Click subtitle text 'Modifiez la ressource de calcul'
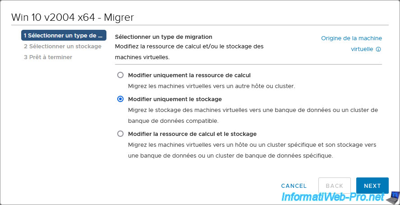 pyautogui.click(x=189, y=47)
